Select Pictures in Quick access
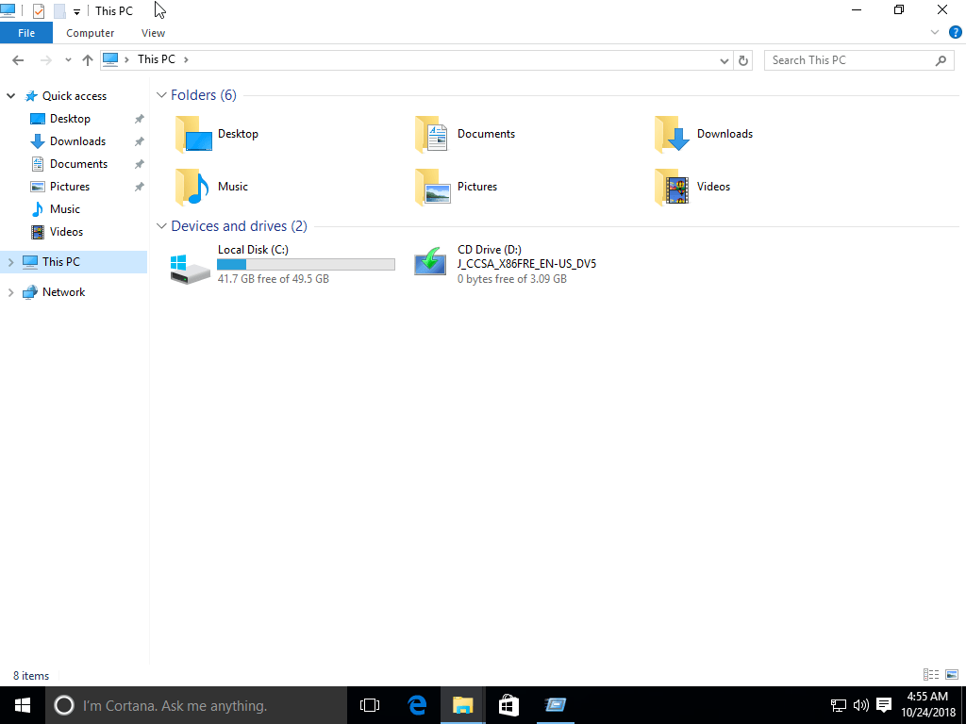 (x=69, y=187)
